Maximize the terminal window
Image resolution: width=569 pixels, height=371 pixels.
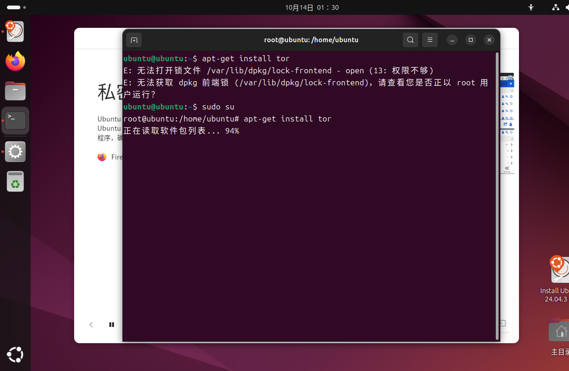[x=471, y=40]
